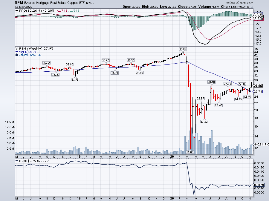Click the 11.86 low price label
The image size is (269, 201).
(190, 152)
